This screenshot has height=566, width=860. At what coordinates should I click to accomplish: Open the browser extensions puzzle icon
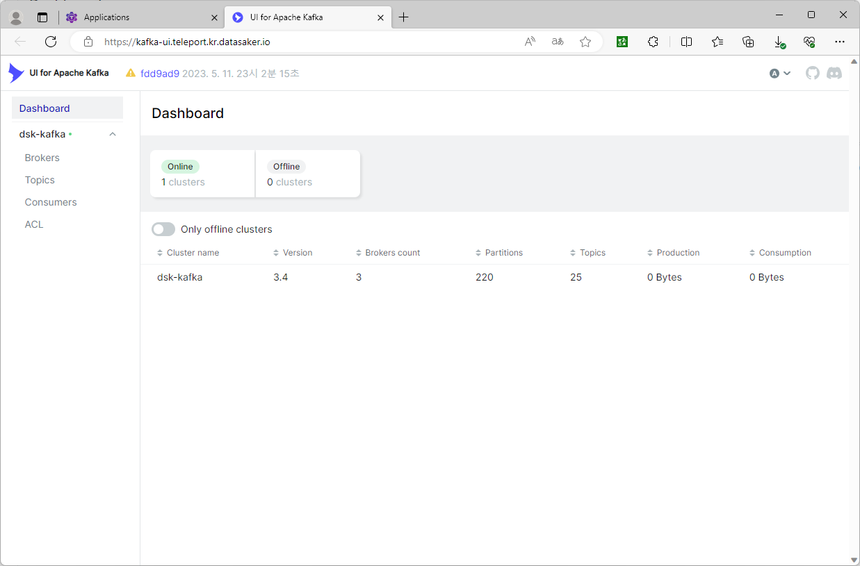point(653,42)
